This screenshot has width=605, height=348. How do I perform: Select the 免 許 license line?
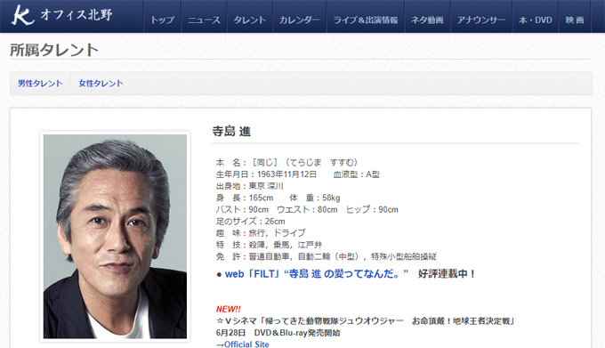point(326,256)
